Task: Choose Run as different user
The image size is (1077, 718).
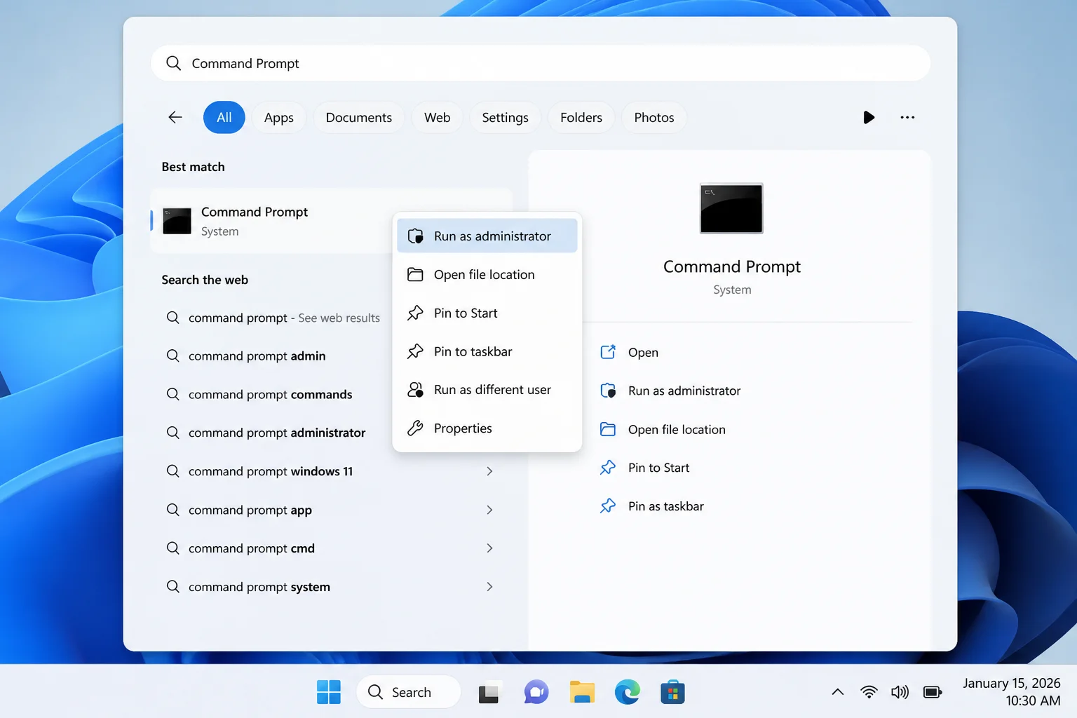Action: pos(487,390)
